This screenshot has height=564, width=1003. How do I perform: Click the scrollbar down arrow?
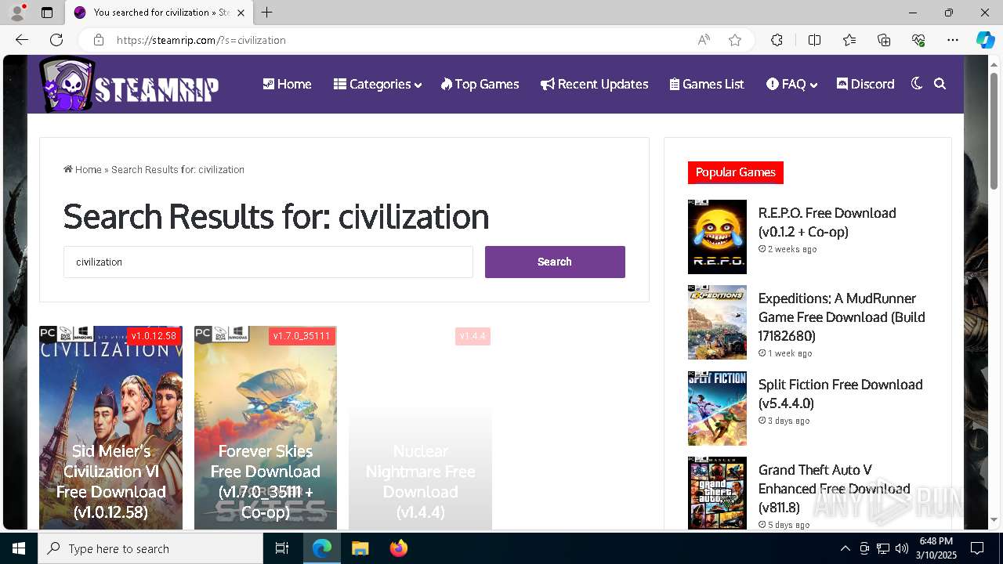994,519
